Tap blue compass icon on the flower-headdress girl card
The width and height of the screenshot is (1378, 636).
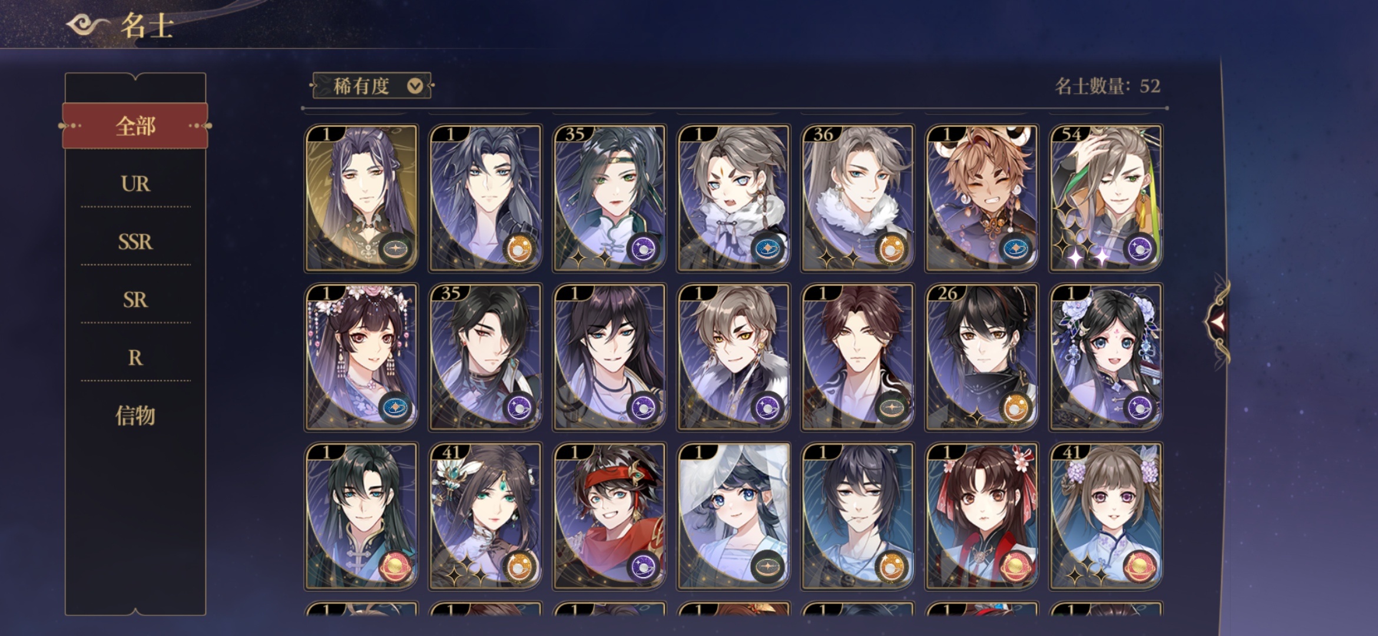(395, 409)
